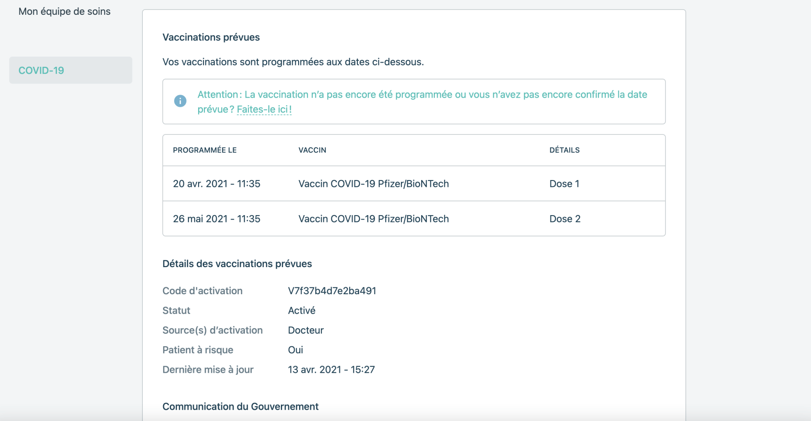811x421 pixels.
Task: Click the 'Dose 2' details cell
Action: (x=565, y=219)
